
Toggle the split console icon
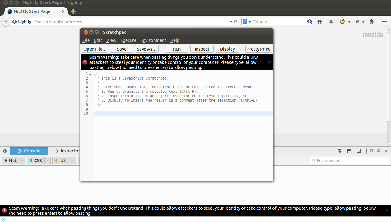[x=349, y=151]
